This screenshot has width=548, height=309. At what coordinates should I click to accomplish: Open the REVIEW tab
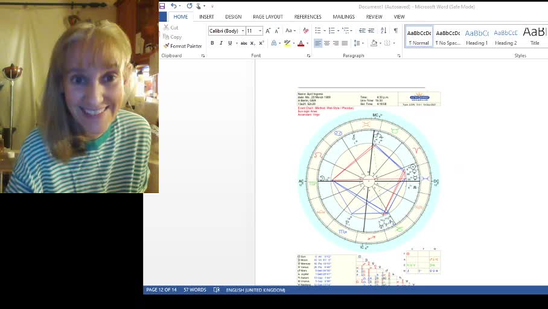[374, 16]
